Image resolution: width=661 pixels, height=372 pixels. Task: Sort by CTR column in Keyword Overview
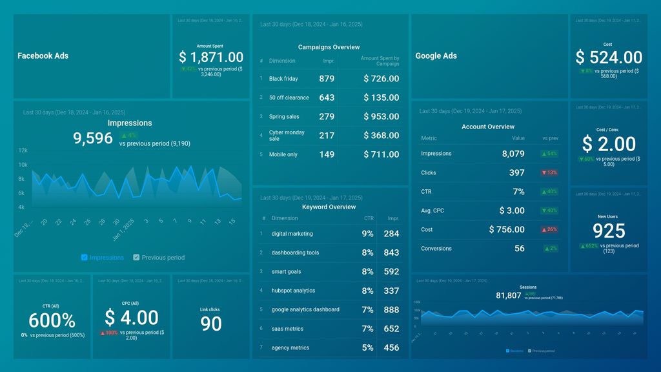(x=369, y=218)
